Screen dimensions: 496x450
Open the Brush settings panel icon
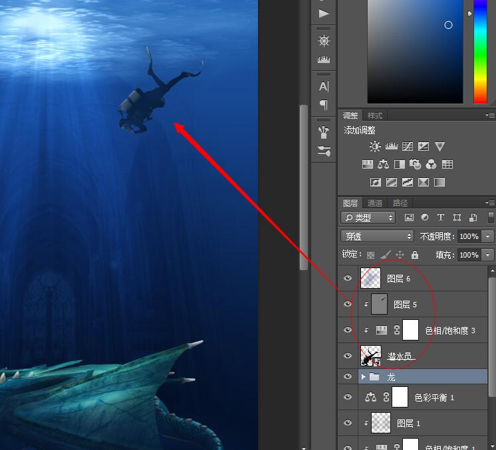pyautogui.click(x=324, y=151)
